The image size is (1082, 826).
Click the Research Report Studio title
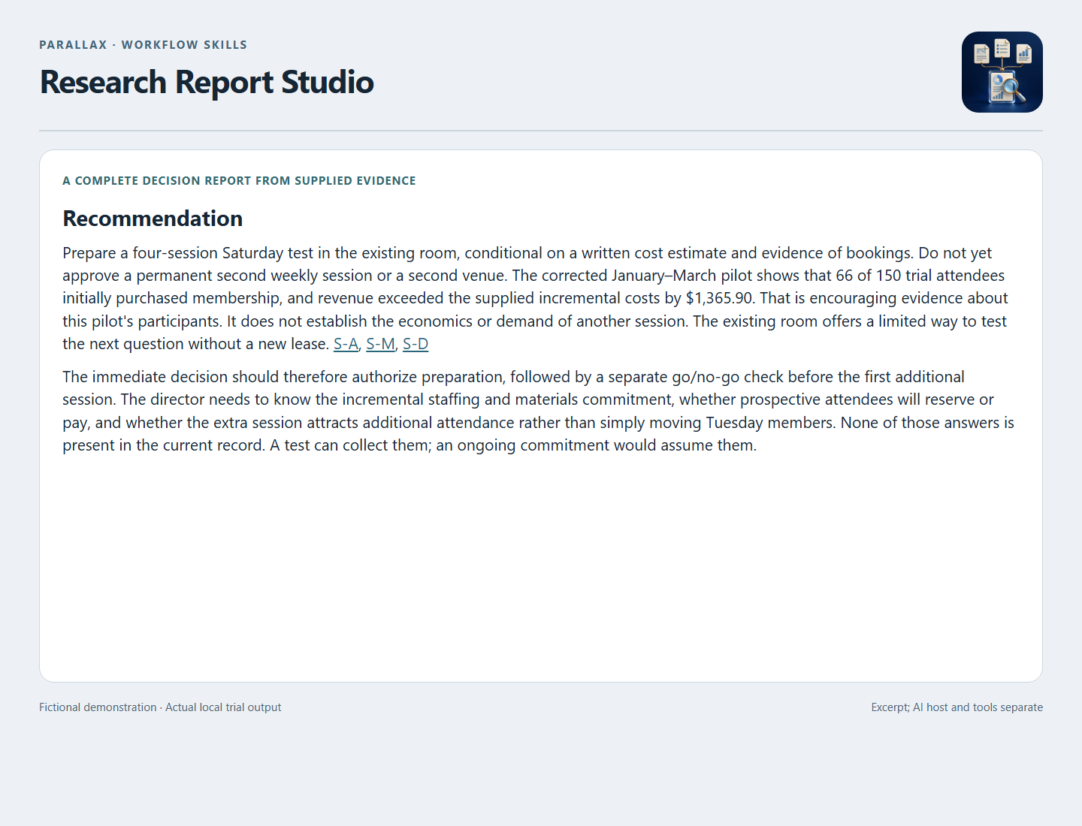pyautogui.click(x=207, y=82)
